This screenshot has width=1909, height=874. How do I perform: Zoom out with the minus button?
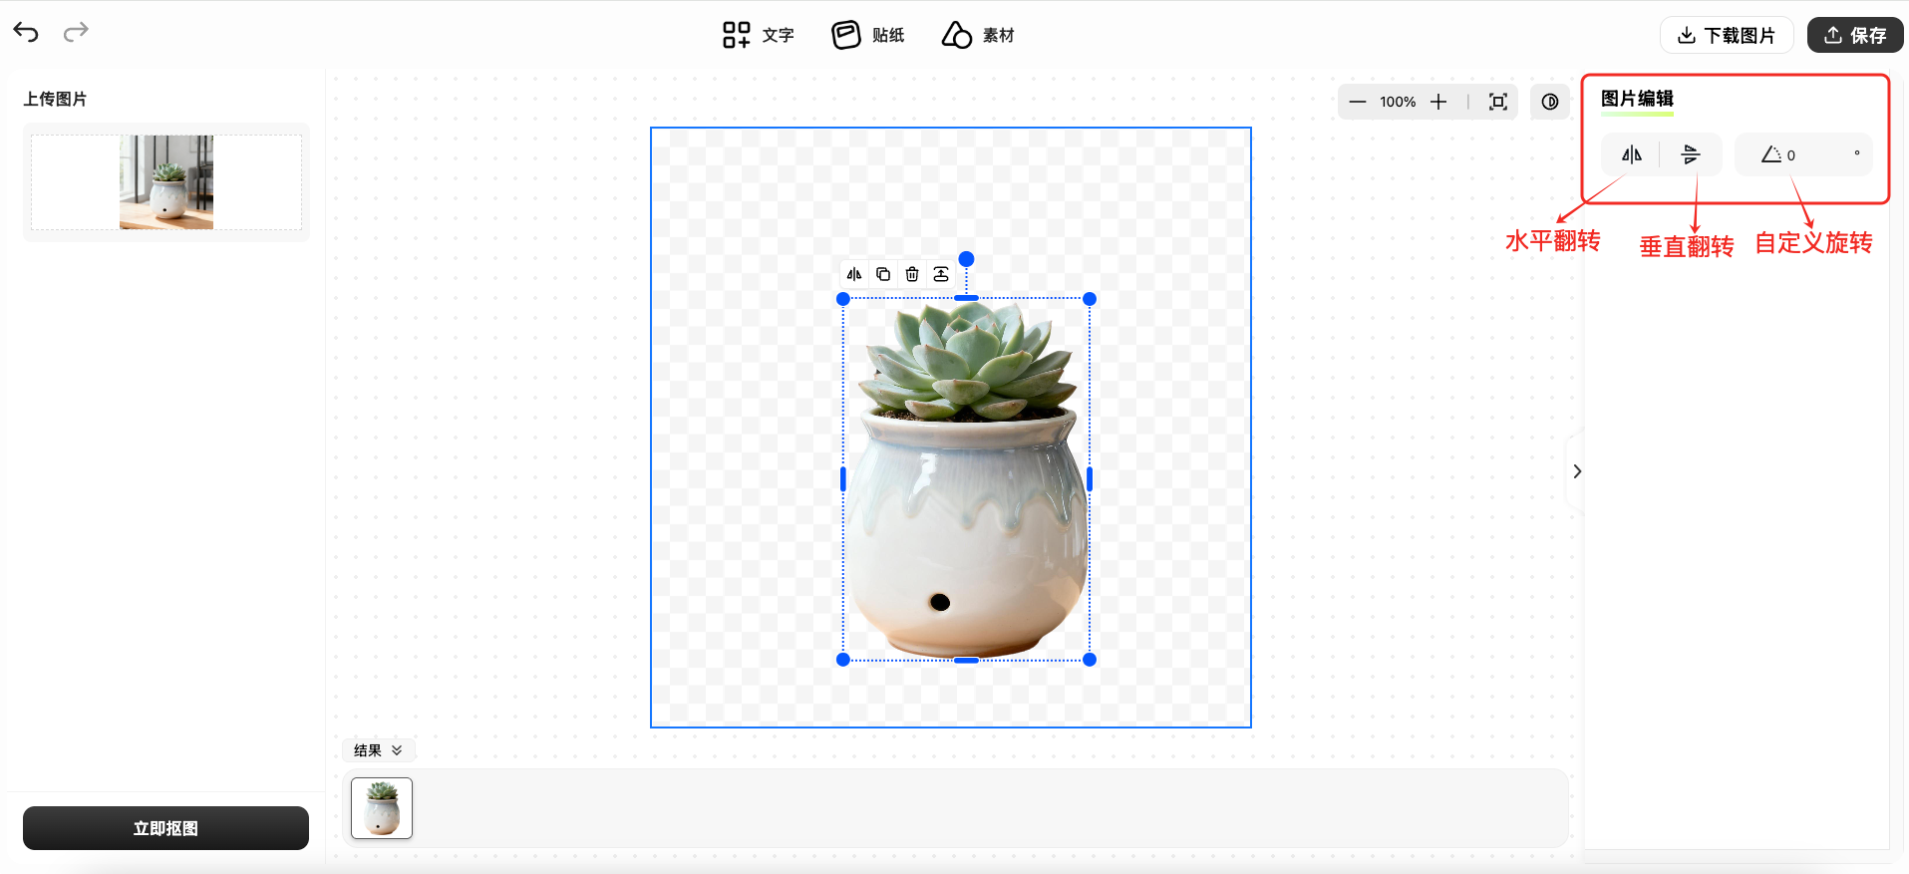click(x=1357, y=102)
